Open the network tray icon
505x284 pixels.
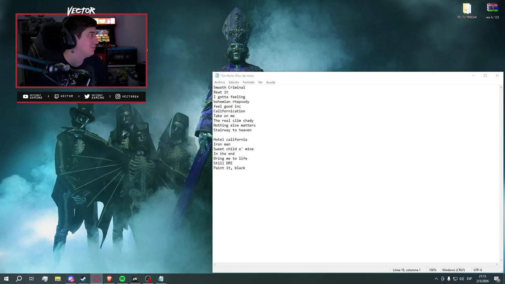coord(455,279)
